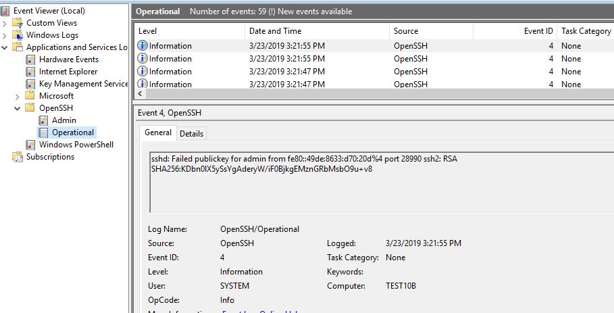
Task: Click the event list horizontal scrollbar left arrow
Action: (x=140, y=93)
